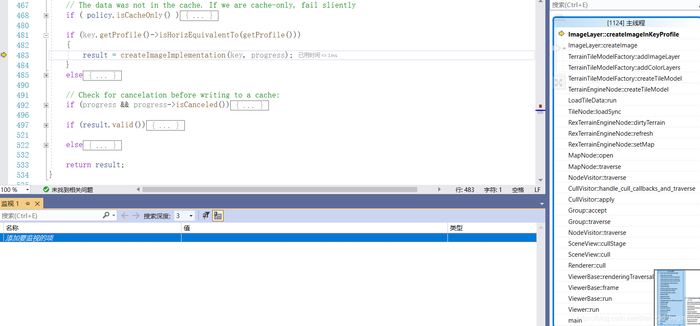Select the Watch 1 tab
Screen dimensions: 700x326
point(10,203)
